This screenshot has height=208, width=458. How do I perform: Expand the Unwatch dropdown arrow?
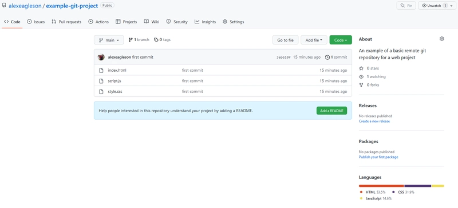tap(452, 6)
